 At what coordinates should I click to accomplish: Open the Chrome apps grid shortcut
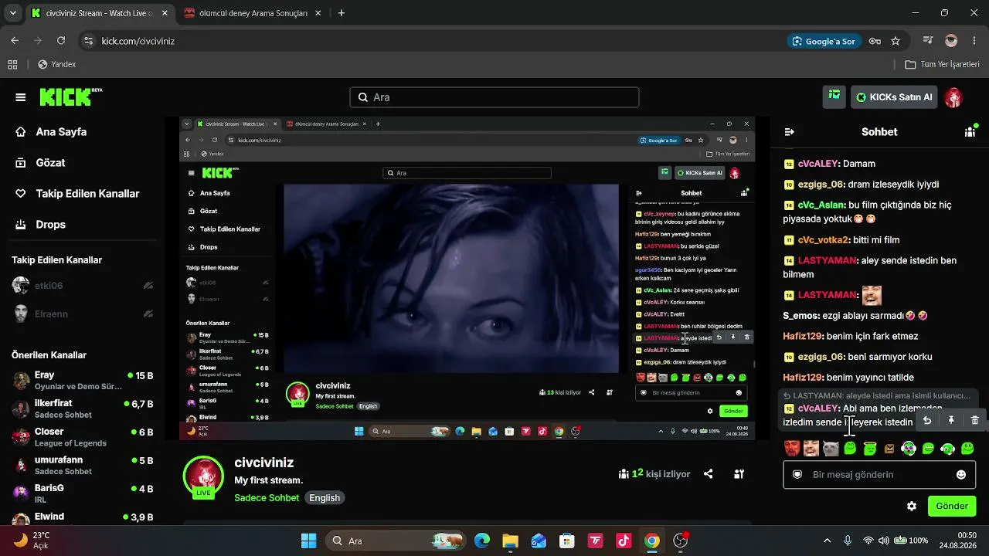(12, 65)
